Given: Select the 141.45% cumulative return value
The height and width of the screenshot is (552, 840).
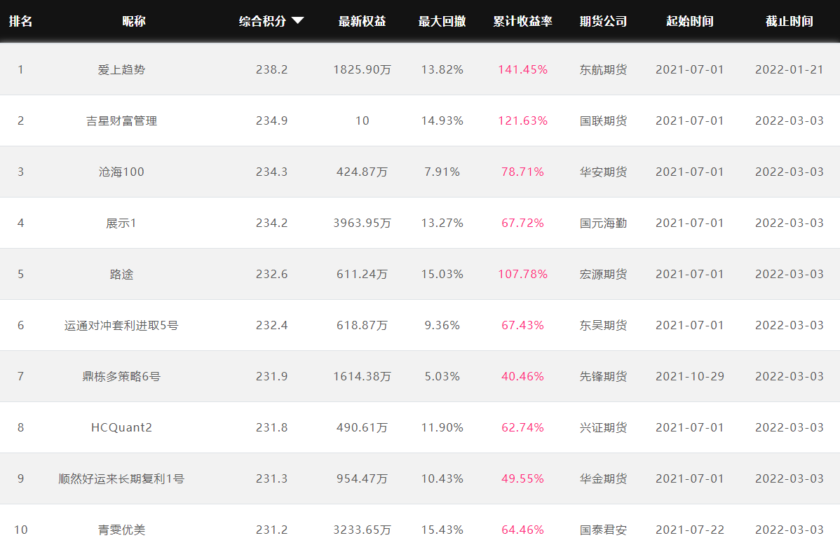Looking at the screenshot, I should tap(523, 69).
